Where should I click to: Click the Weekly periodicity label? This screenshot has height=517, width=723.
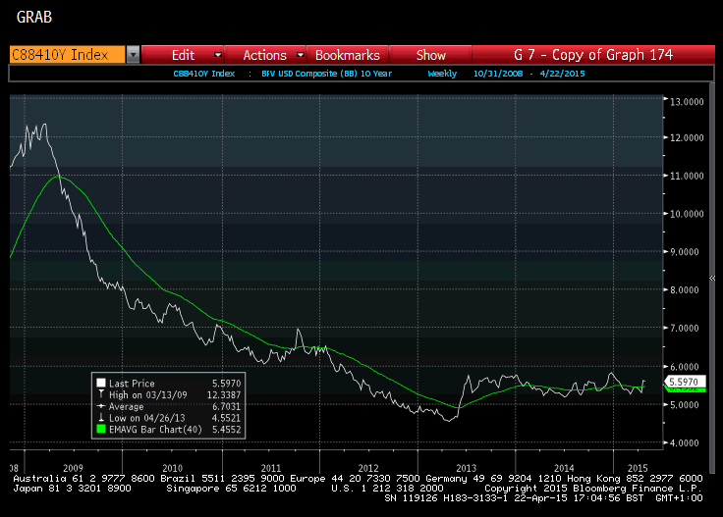point(442,74)
